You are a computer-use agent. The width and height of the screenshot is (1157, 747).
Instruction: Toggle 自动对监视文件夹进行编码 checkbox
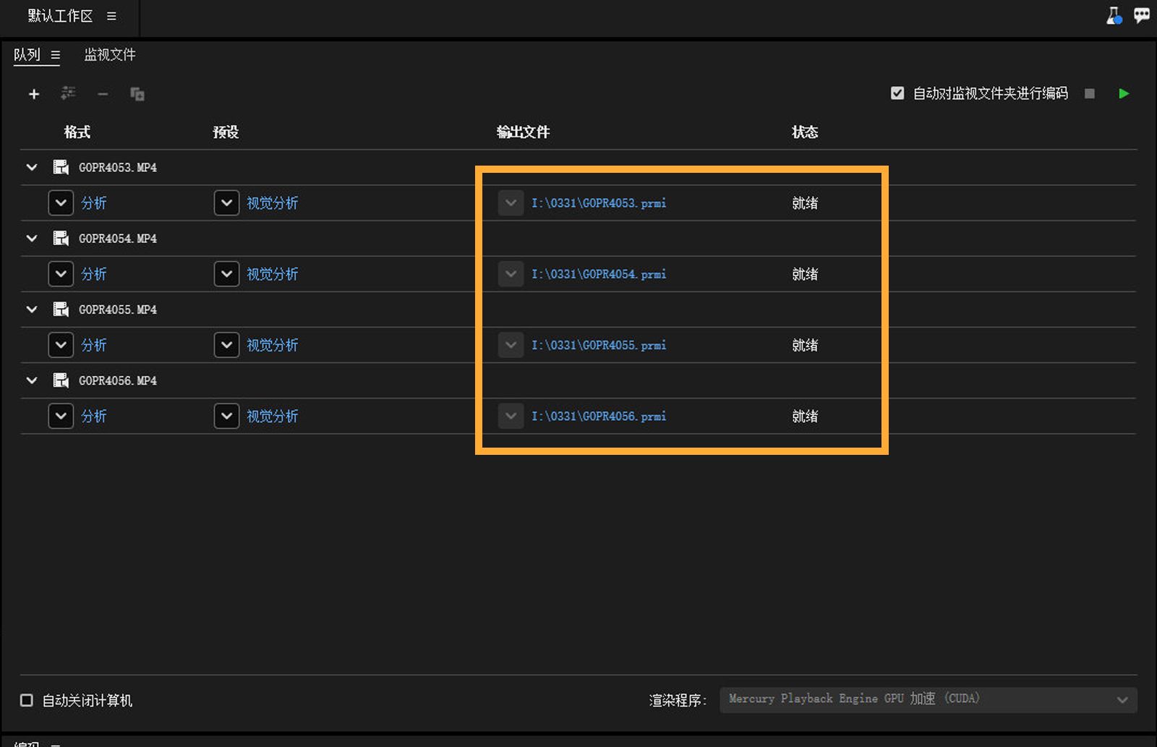point(897,93)
